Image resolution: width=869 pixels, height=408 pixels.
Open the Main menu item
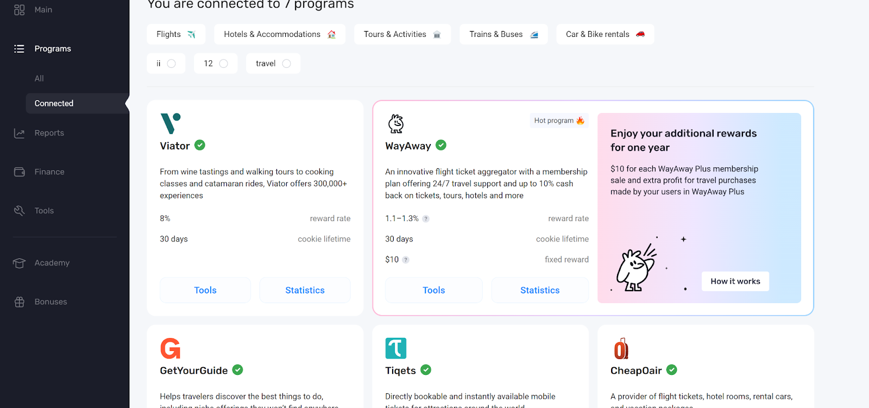click(43, 10)
